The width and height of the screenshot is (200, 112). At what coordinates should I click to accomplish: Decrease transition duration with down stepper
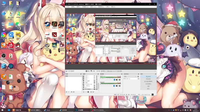[x=138, y=79]
